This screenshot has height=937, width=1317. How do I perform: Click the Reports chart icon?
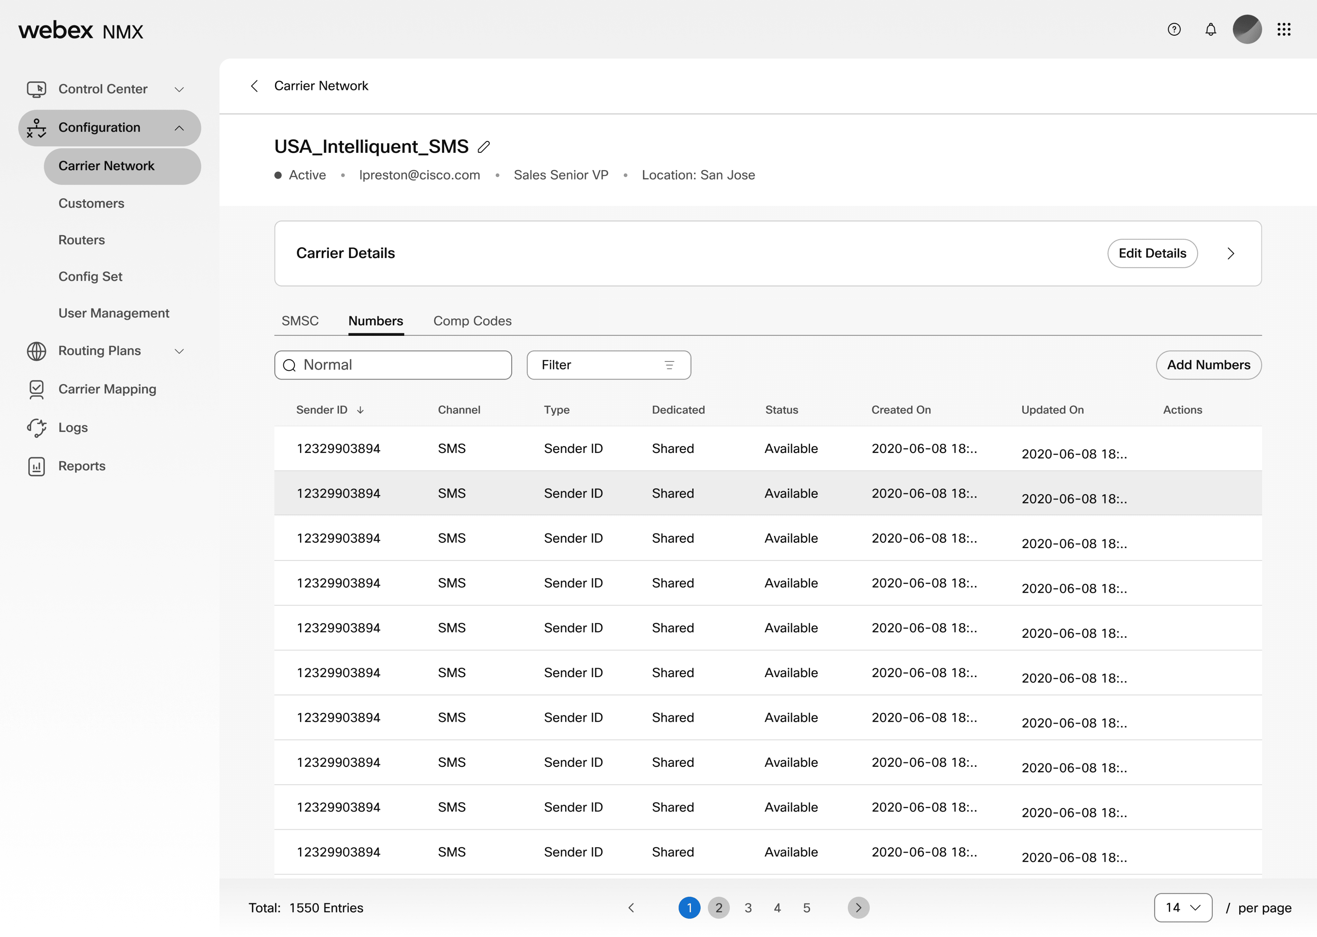(36, 466)
